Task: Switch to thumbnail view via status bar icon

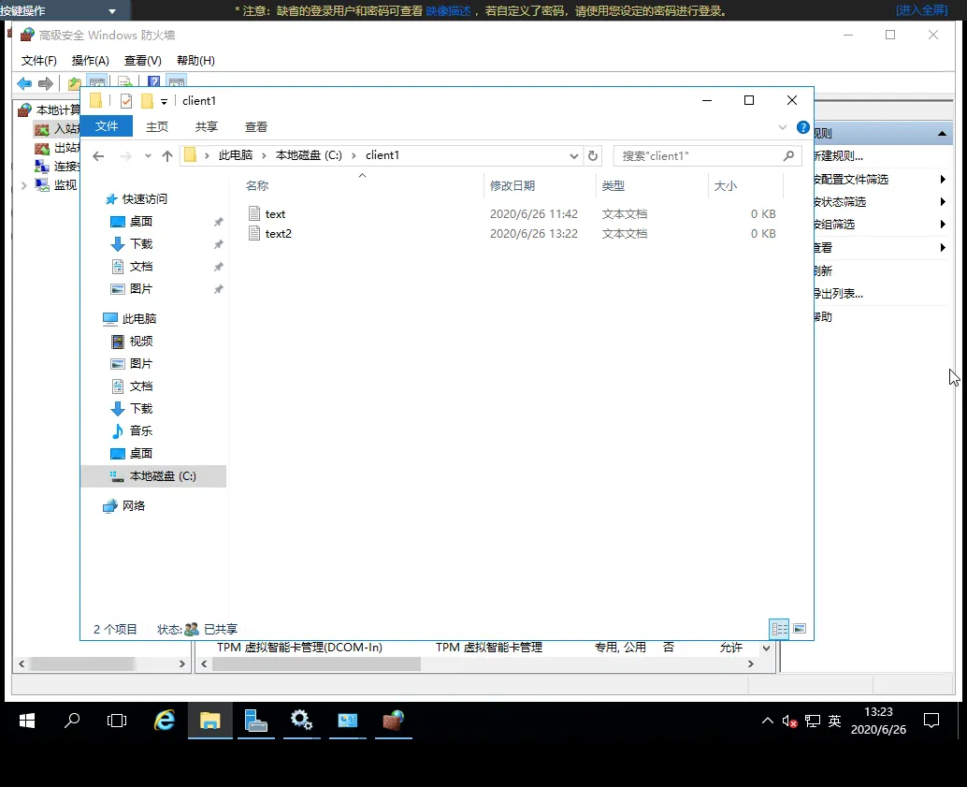Action: 800,629
